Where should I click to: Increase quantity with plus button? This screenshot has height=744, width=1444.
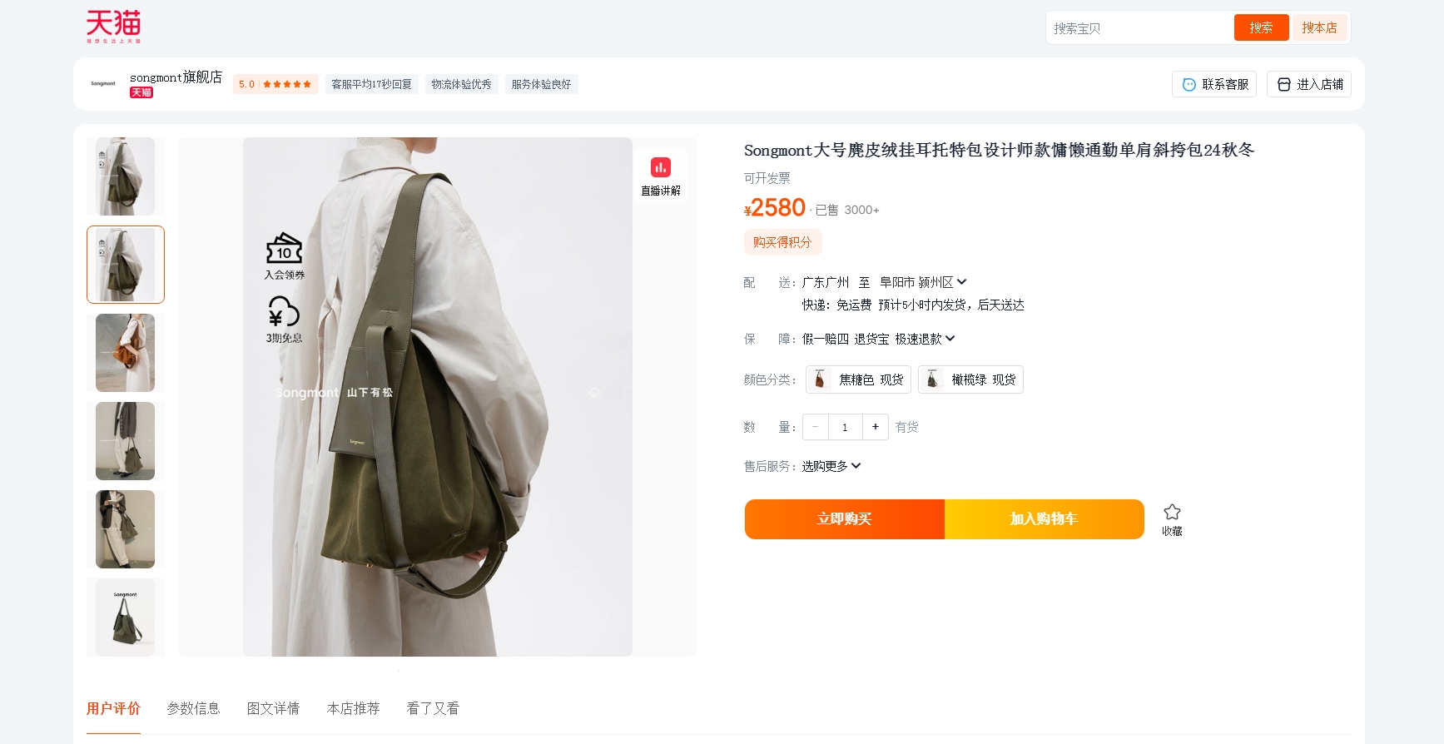876,427
